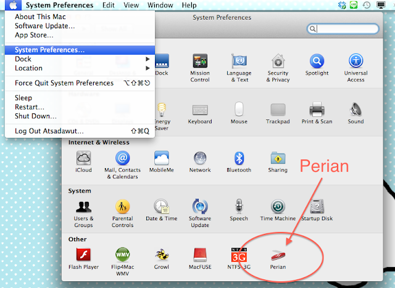Open Spotlight preferences
Screen dimensions: 395x288
coord(317,62)
